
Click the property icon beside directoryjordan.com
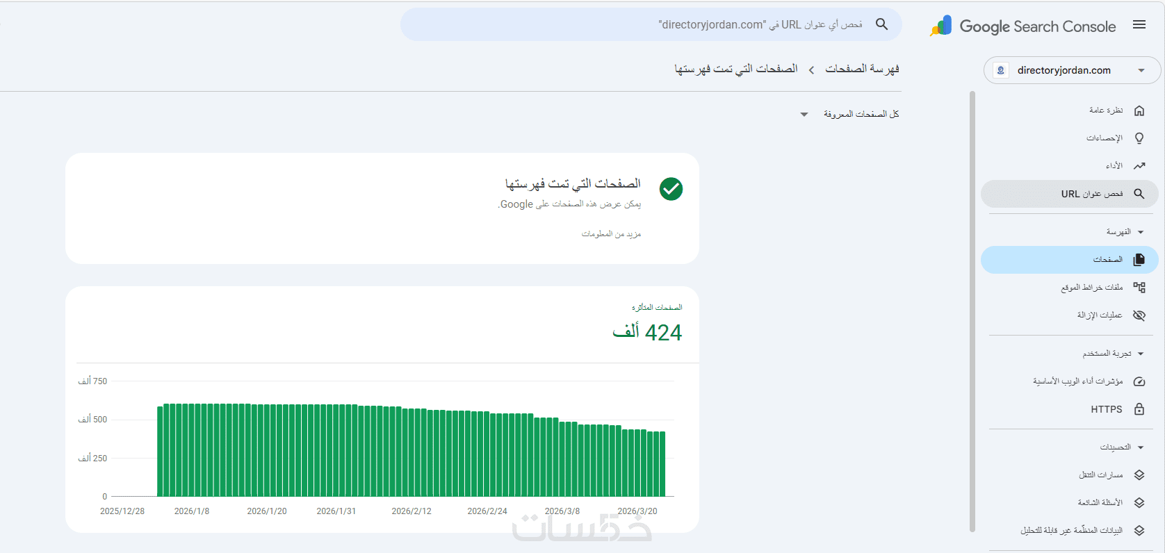[x=1001, y=70]
